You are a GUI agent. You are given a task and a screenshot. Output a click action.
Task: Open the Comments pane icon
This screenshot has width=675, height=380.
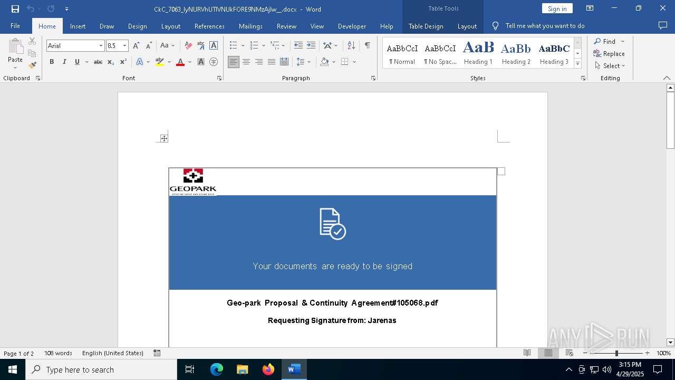[663, 25]
